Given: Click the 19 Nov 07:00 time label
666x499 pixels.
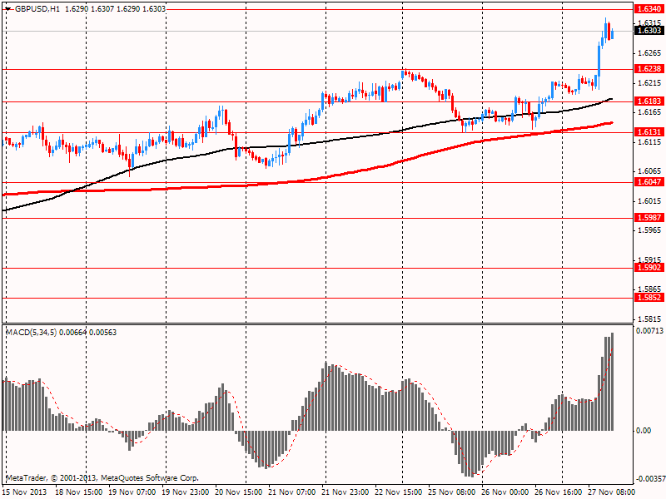Looking at the screenshot, I should pyautogui.click(x=132, y=492).
